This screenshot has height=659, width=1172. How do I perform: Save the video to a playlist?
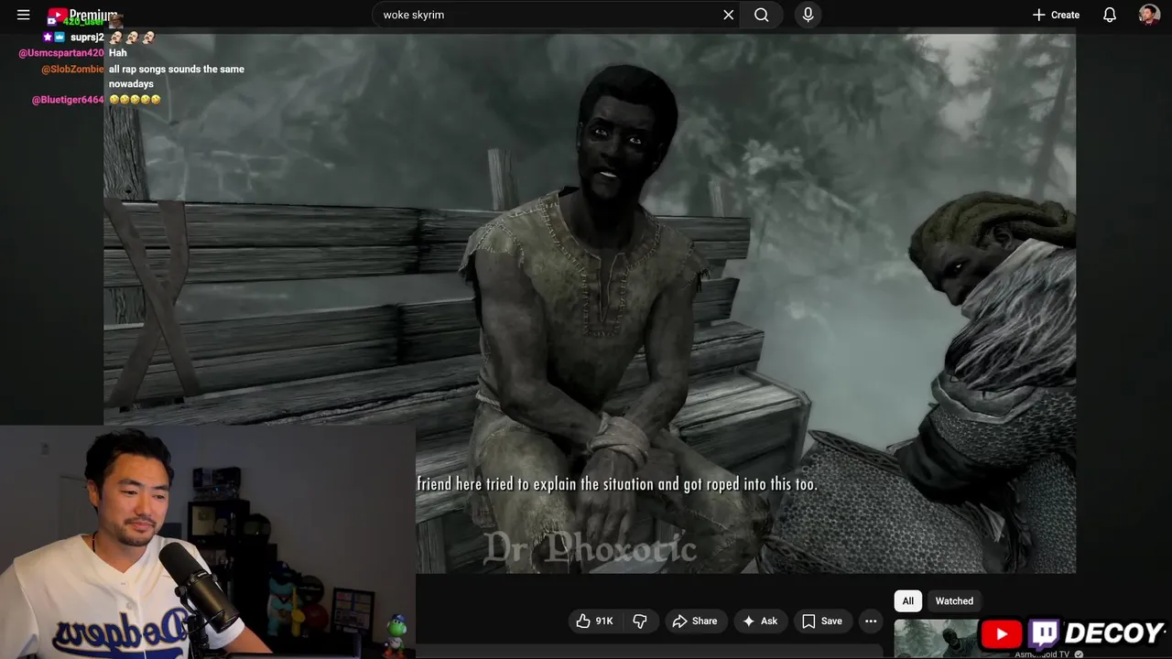[x=822, y=621]
